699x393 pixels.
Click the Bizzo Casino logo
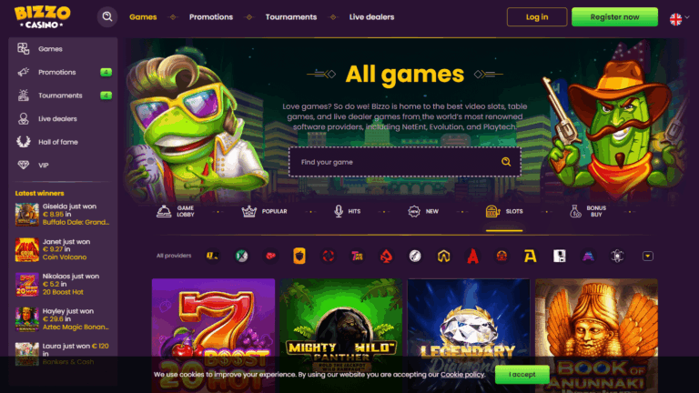tap(43, 17)
